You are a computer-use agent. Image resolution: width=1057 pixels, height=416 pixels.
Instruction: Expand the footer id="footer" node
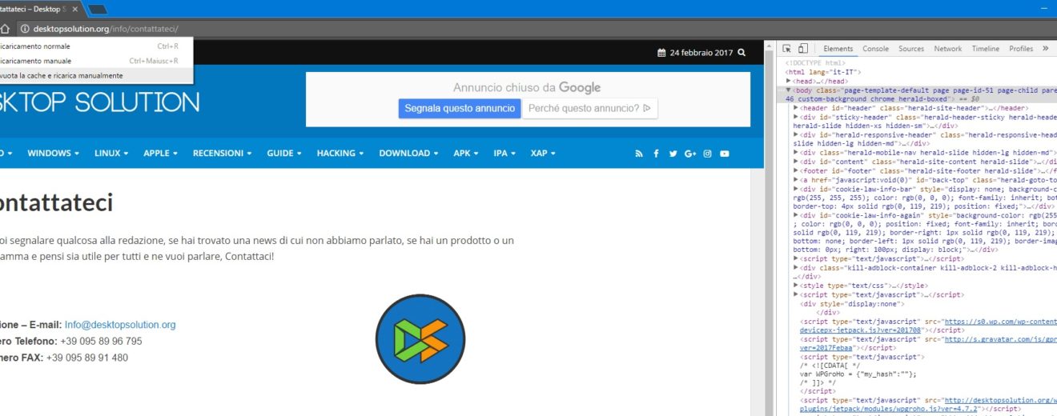click(x=795, y=170)
